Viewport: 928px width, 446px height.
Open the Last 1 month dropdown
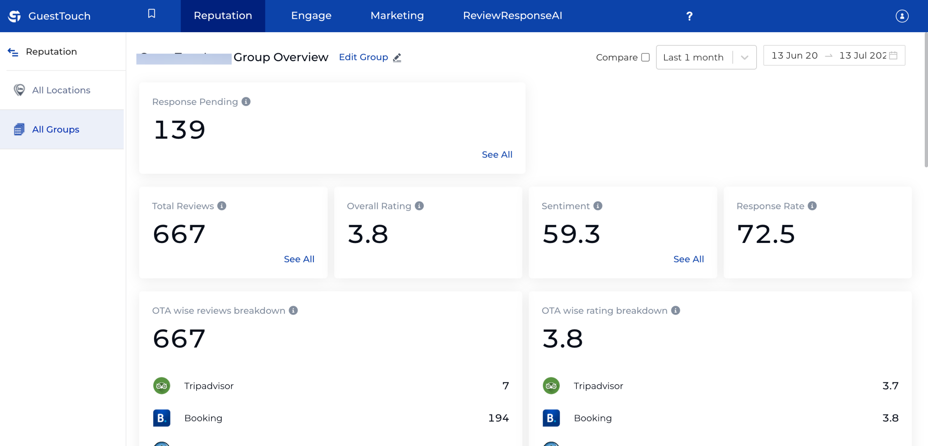click(706, 57)
